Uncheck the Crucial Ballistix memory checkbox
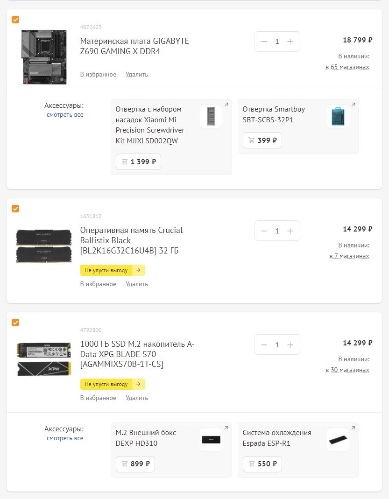The image size is (389, 499). coord(15,209)
